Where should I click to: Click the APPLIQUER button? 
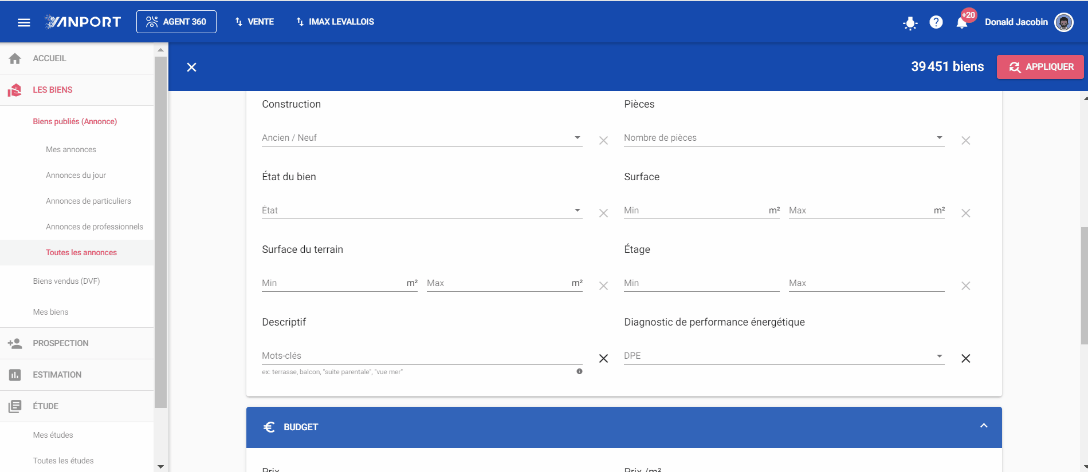pos(1040,67)
